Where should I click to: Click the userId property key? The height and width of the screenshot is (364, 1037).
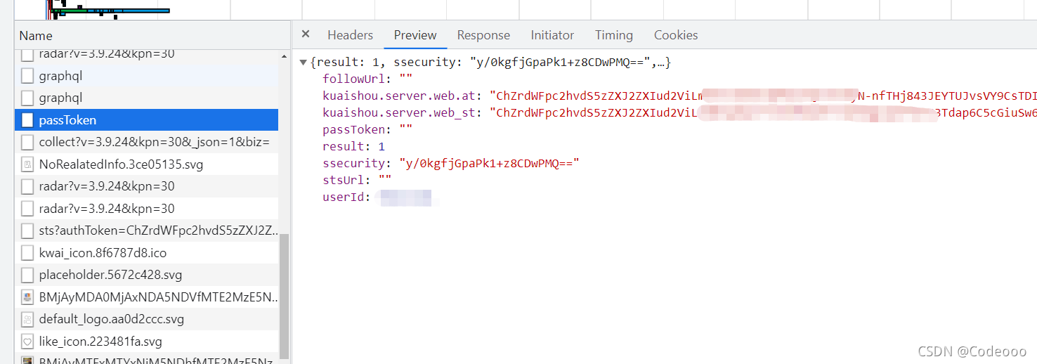344,197
